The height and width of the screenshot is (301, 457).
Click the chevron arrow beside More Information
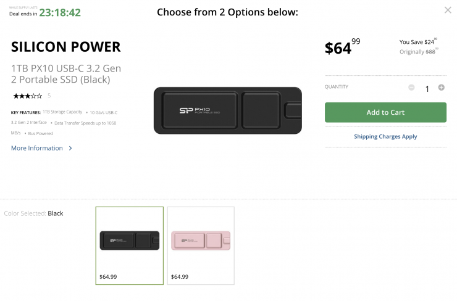point(70,148)
